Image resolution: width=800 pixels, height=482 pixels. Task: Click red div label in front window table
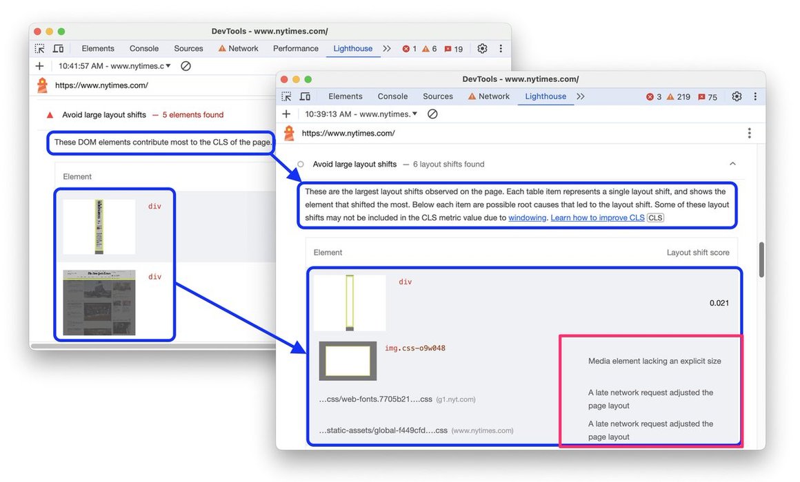tap(405, 282)
